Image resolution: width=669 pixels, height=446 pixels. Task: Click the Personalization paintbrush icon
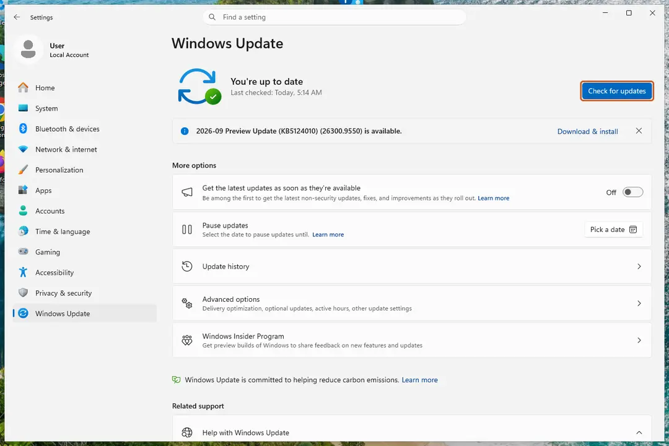pos(23,169)
